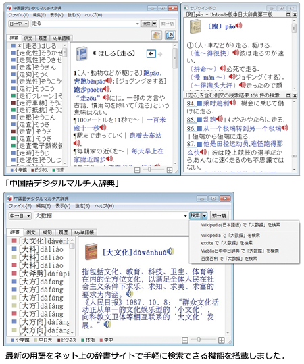Click the search field containing 走る
Screen dimensions: 304x364
(x=83, y=24)
